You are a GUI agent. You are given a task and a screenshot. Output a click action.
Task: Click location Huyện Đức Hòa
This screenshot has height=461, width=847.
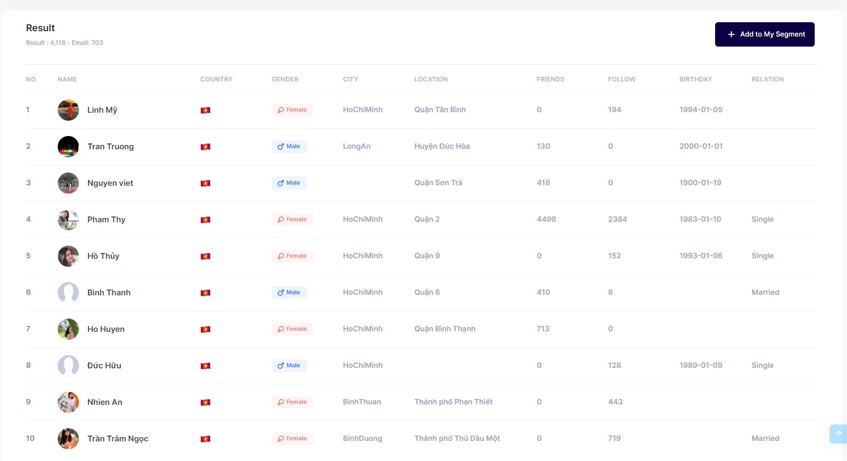[442, 146]
